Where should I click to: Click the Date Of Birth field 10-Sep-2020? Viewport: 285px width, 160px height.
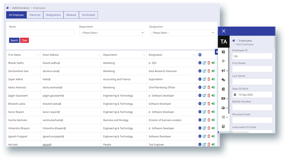click(255, 95)
